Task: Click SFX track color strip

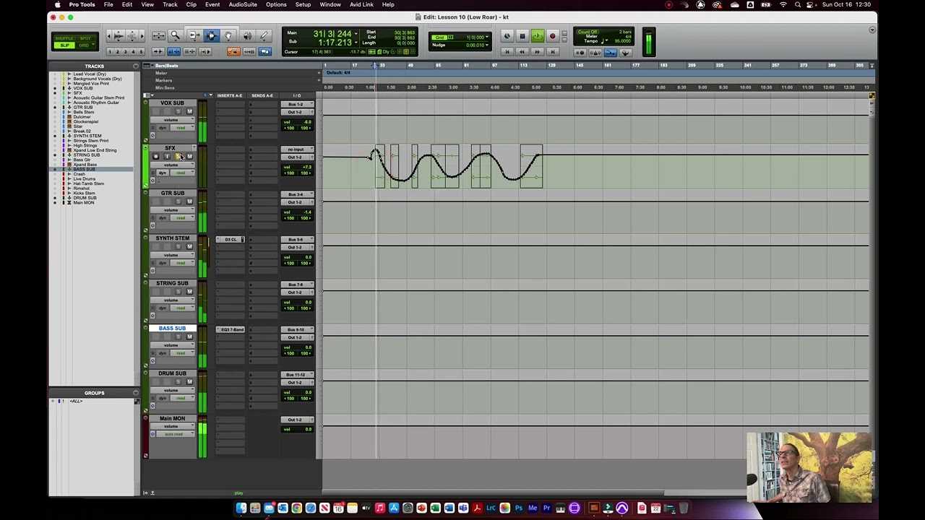Action: coord(145,167)
